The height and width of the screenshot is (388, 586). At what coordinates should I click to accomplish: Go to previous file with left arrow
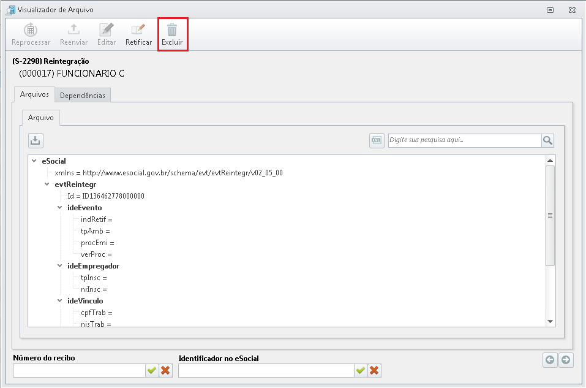point(550,360)
